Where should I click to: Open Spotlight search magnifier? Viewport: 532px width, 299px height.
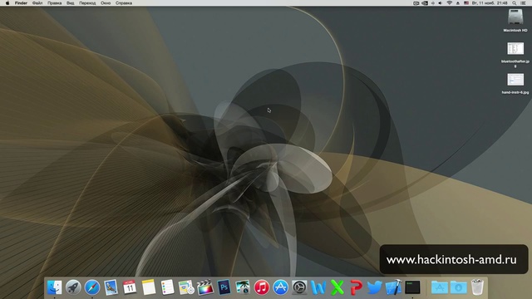pyautogui.click(x=515, y=3)
